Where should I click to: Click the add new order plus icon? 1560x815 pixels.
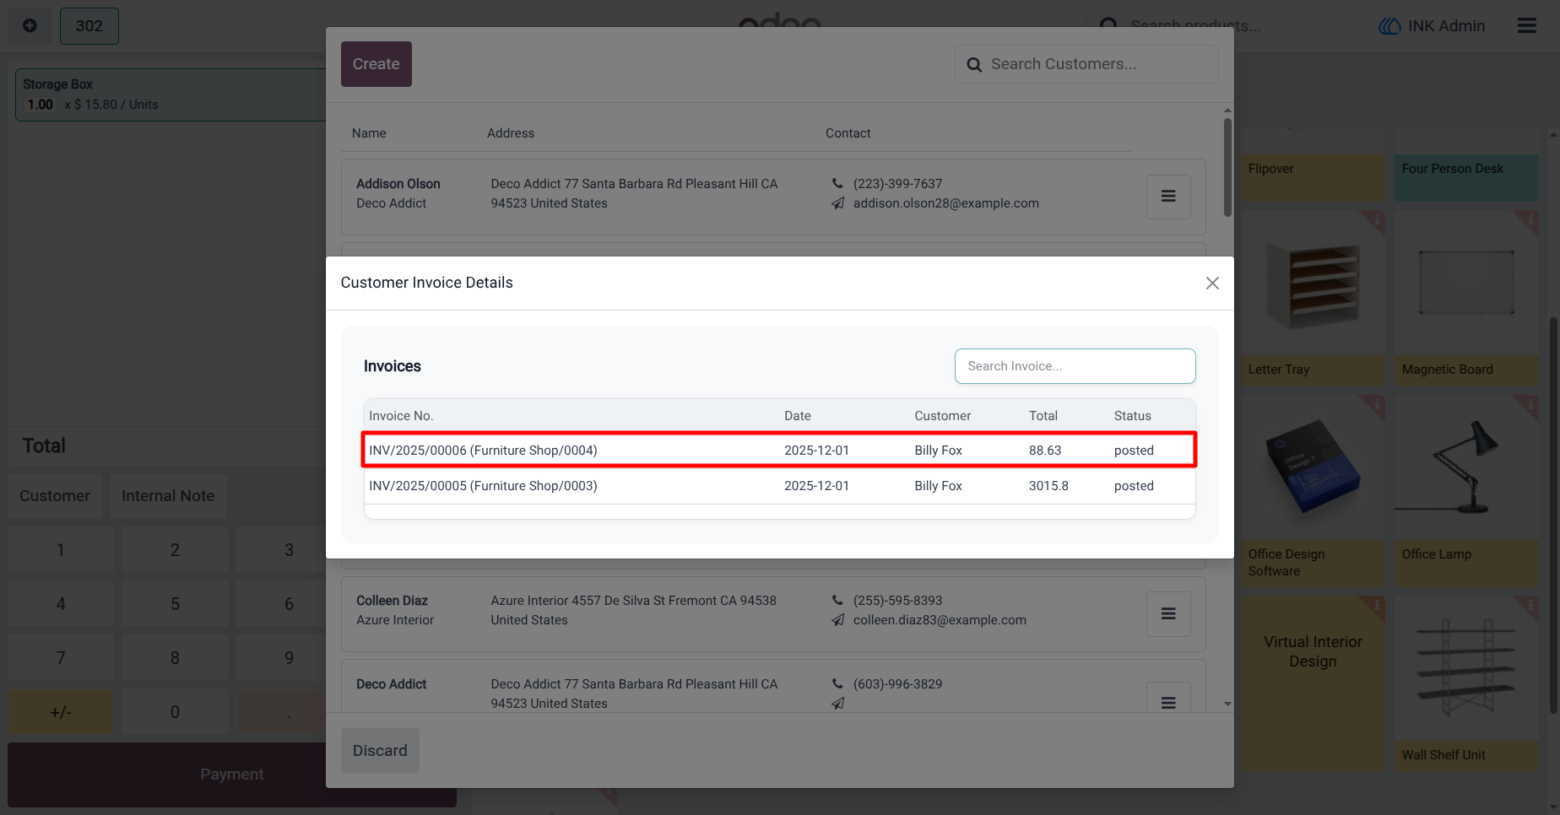click(x=30, y=26)
